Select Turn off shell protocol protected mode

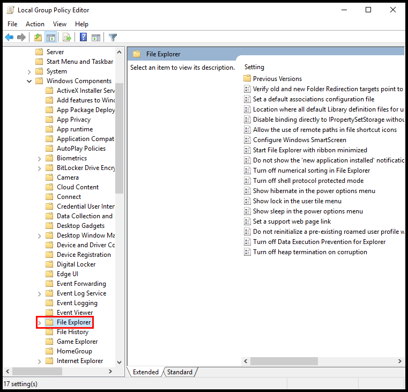coord(308,181)
